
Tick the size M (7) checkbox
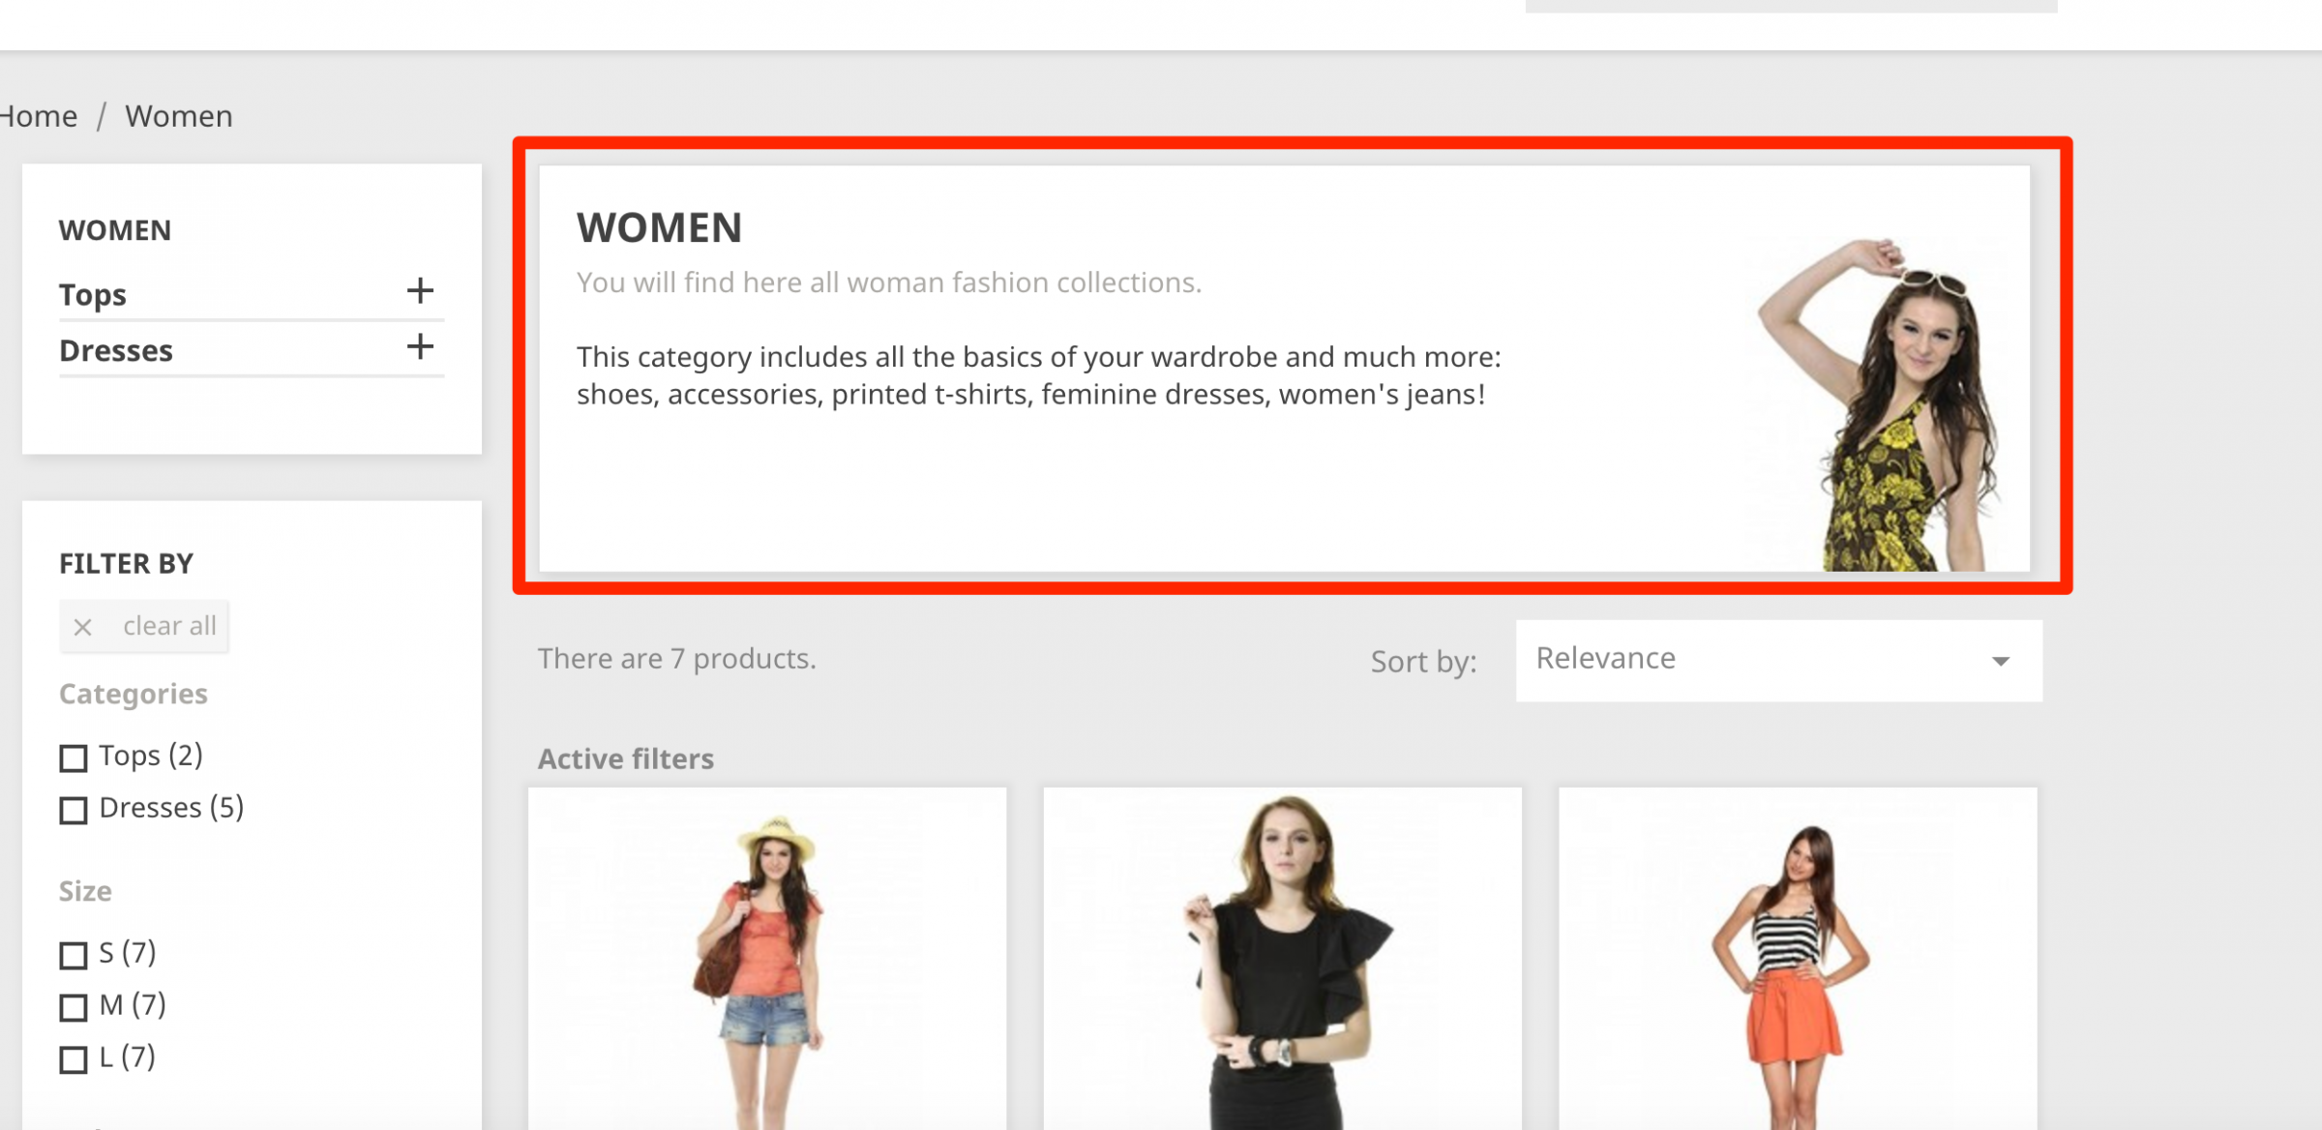(x=74, y=1007)
